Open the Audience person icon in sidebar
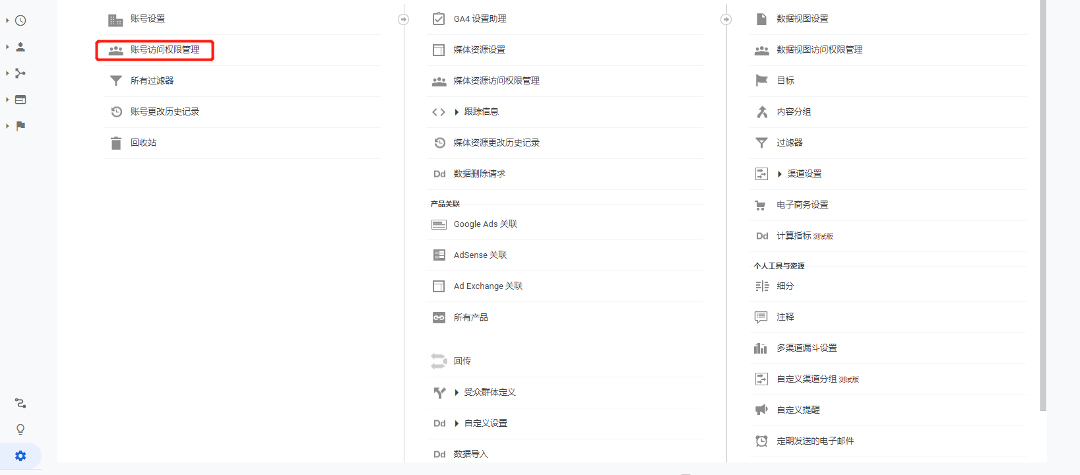Screen dimensions: 1080x475 click(x=20, y=47)
